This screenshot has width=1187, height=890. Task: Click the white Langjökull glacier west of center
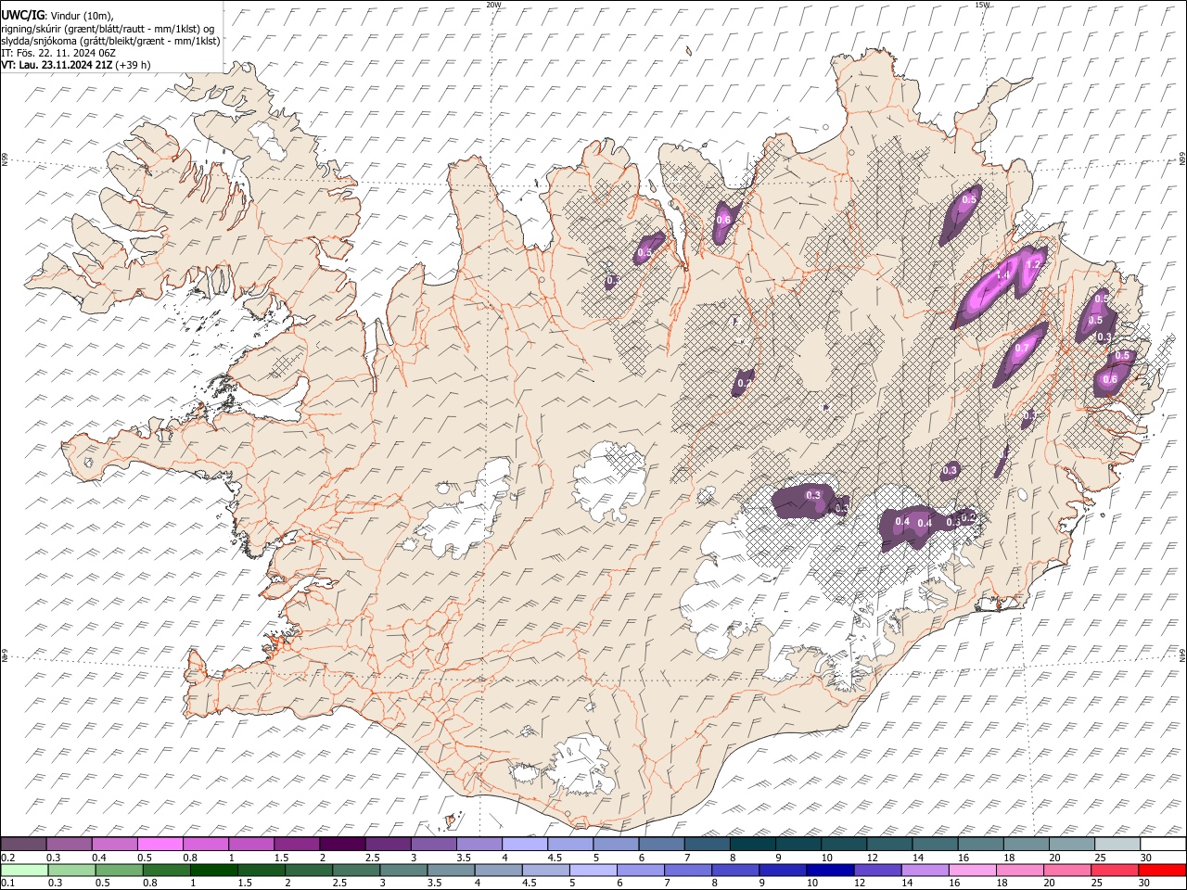(x=464, y=515)
